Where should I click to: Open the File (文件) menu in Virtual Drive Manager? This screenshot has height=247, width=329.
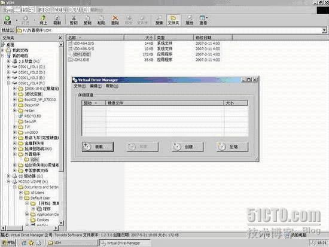tap(80, 86)
